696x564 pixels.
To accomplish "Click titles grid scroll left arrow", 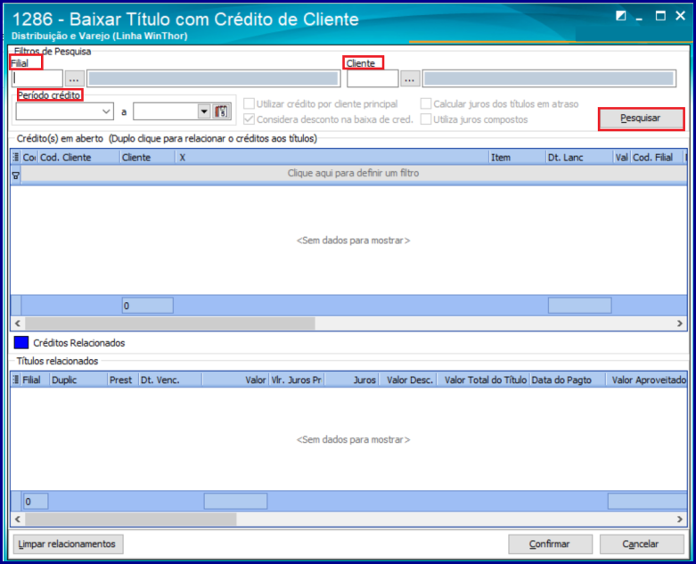I will pyautogui.click(x=17, y=519).
